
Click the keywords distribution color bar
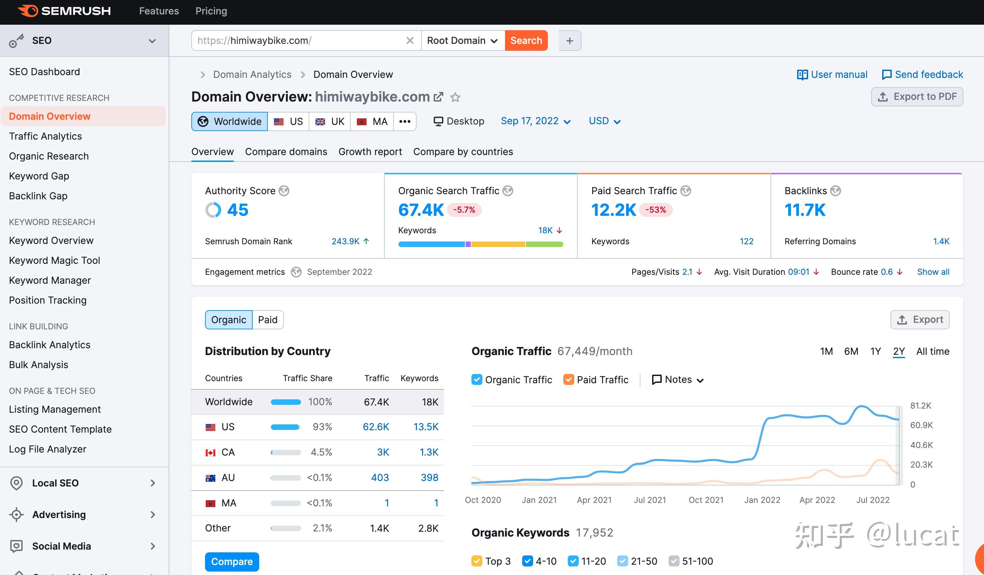tap(480, 244)
